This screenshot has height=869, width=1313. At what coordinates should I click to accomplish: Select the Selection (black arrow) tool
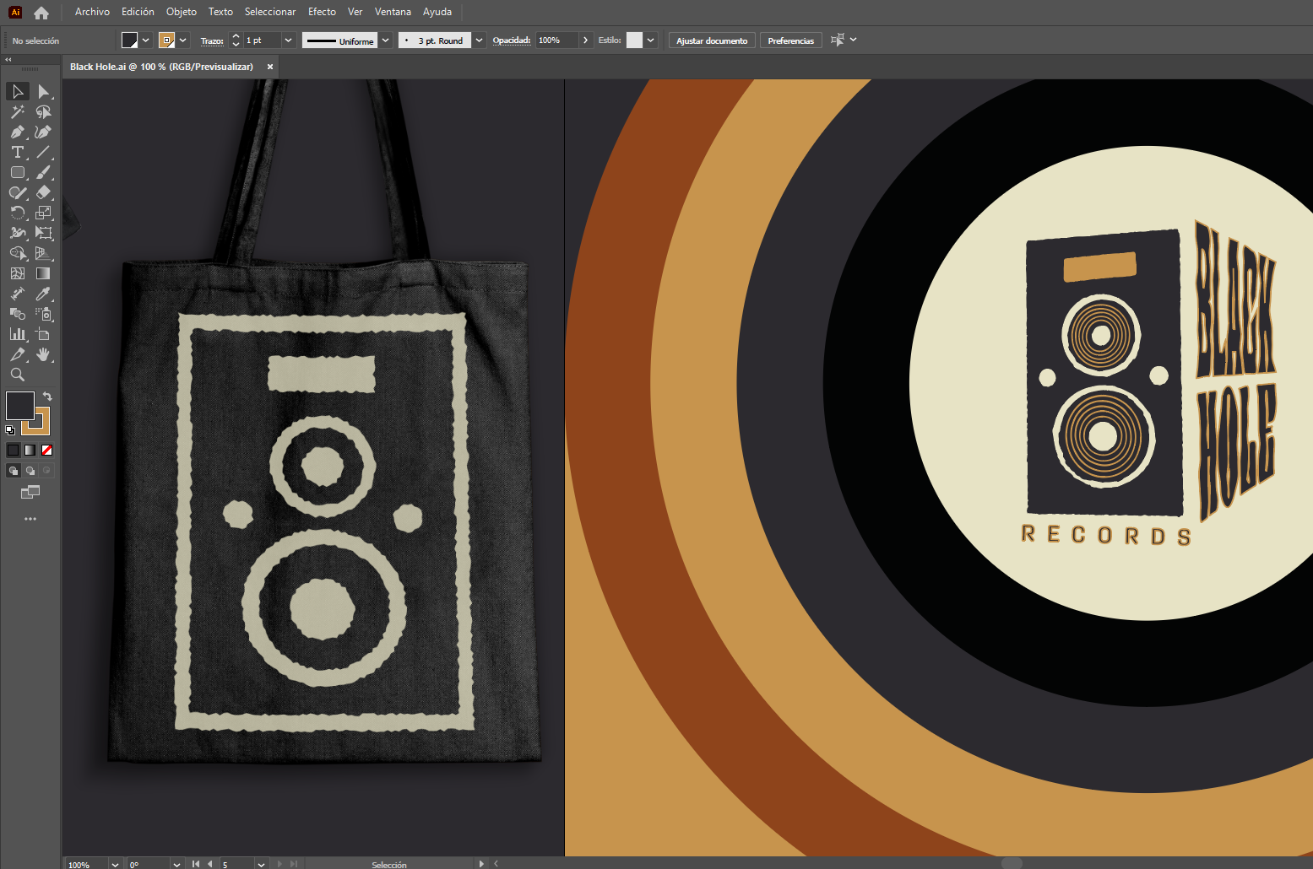(x=18, y=91)
